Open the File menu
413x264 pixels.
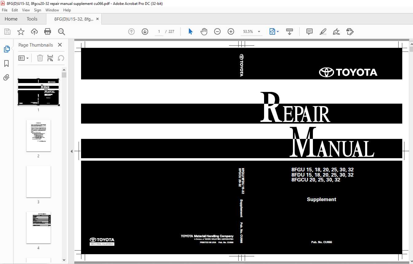click(x=5, y=10)
